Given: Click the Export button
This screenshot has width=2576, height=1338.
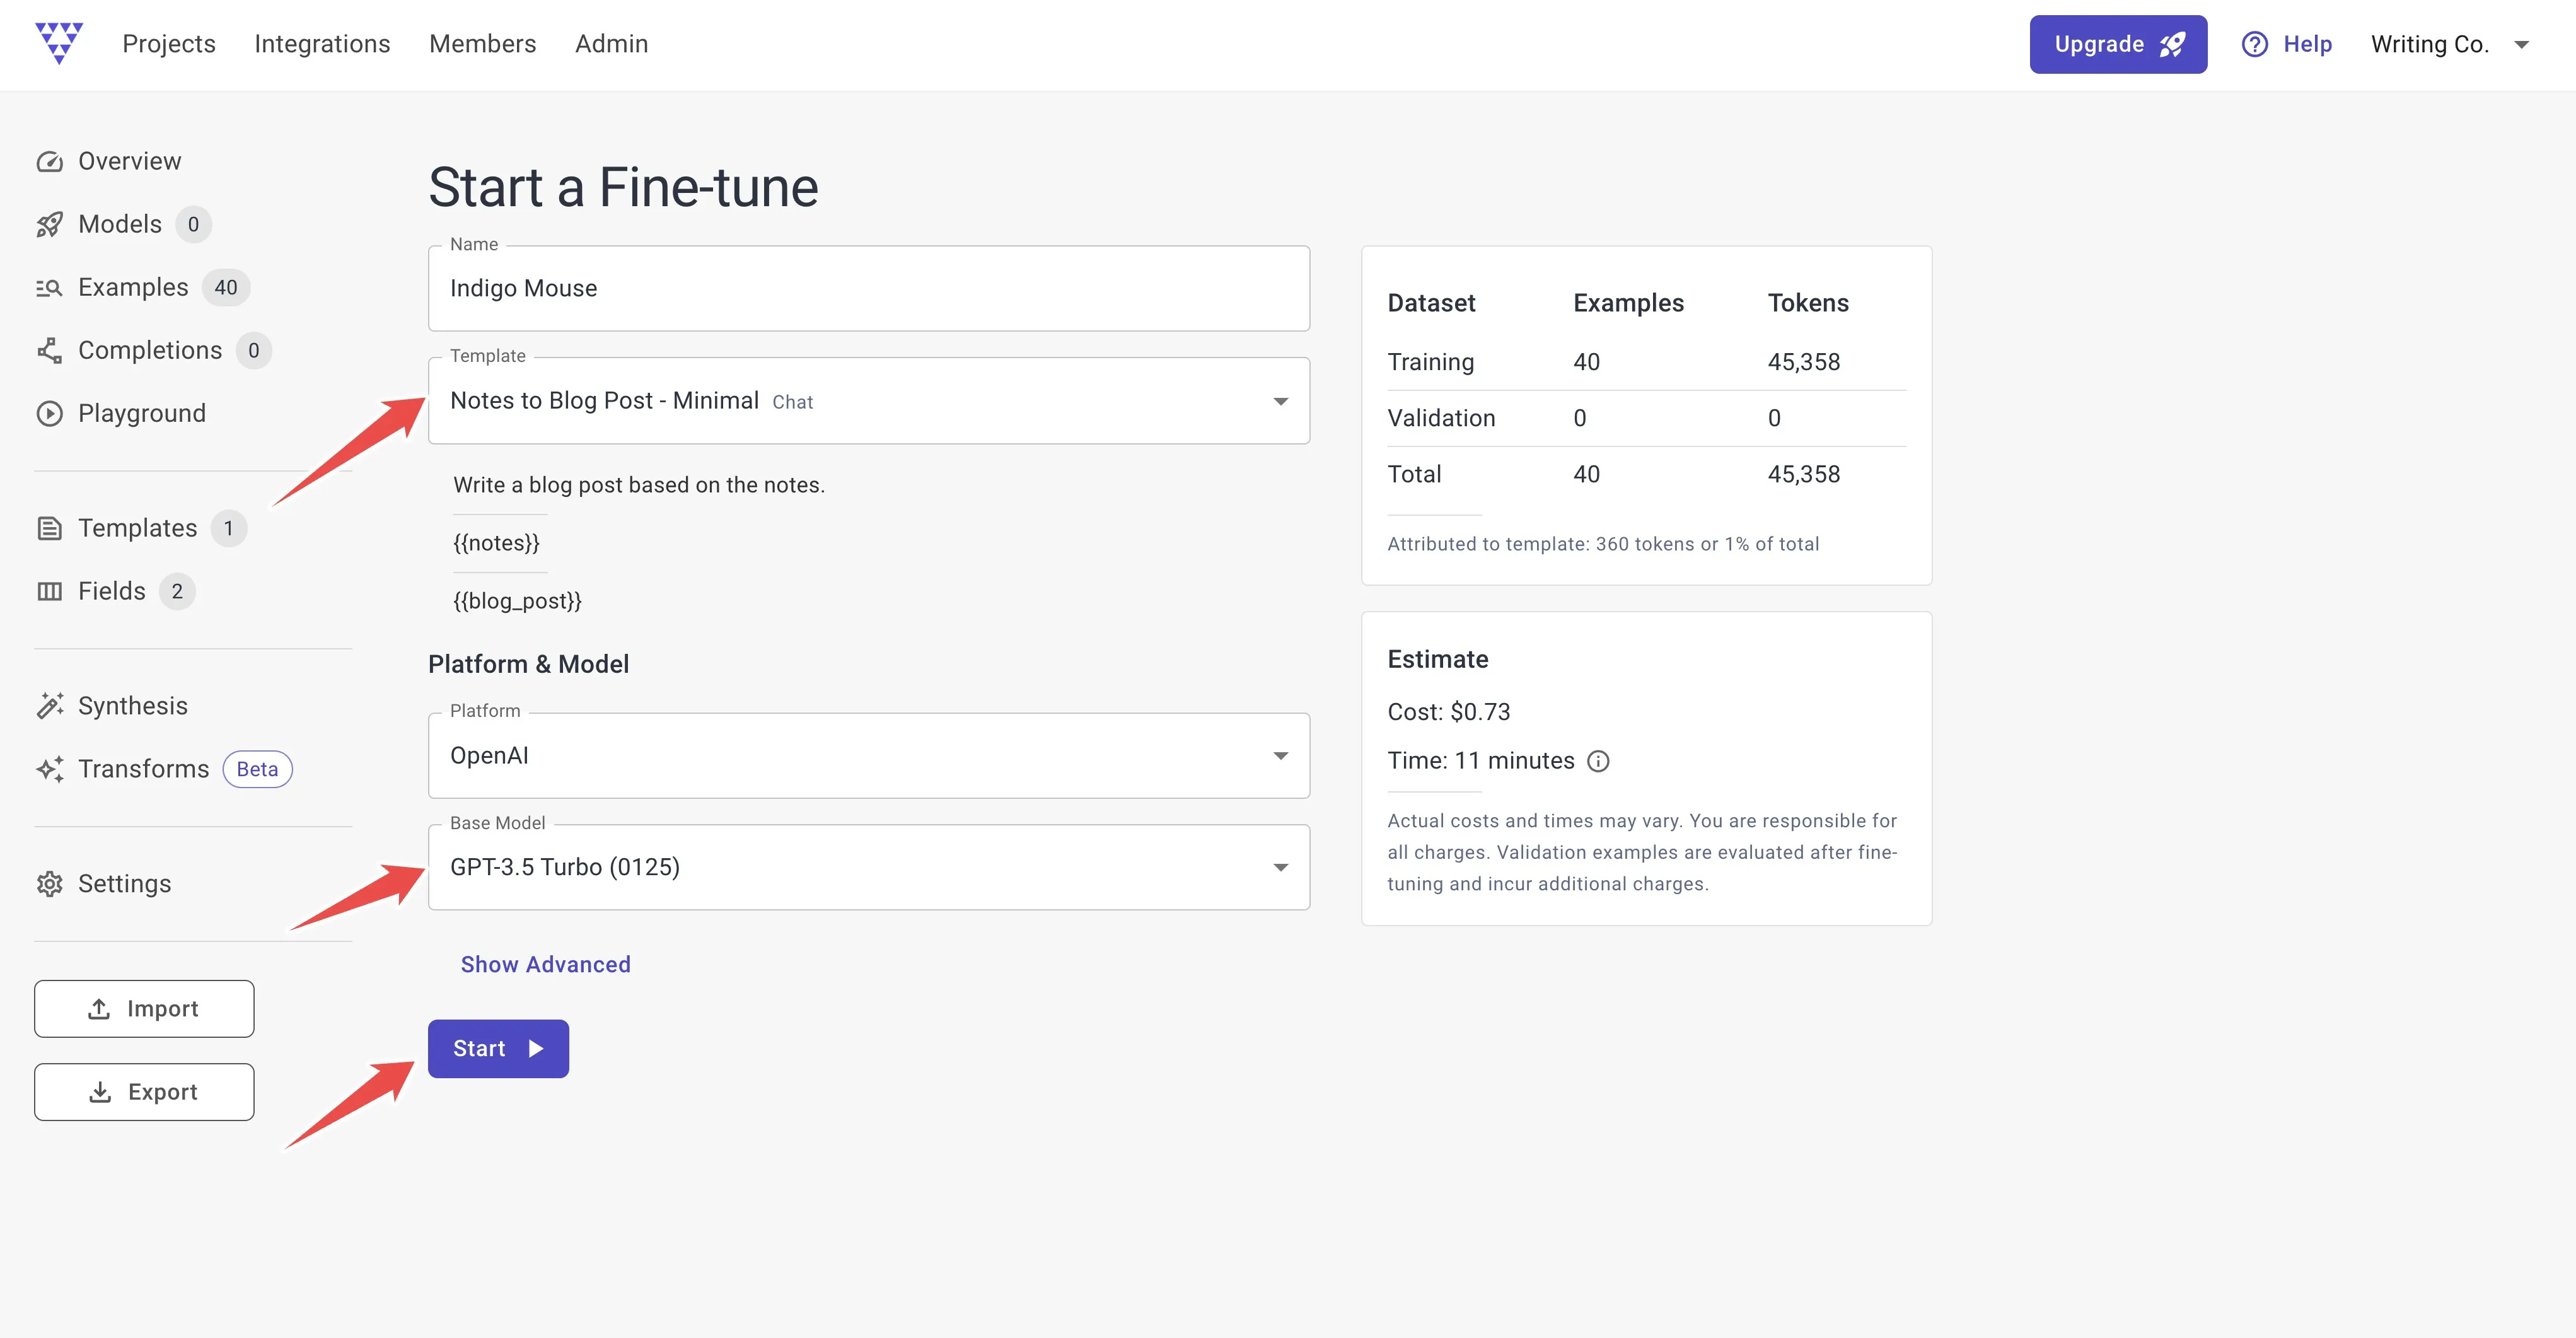Looking at the screenshot, I should (x=144, y=1092).
